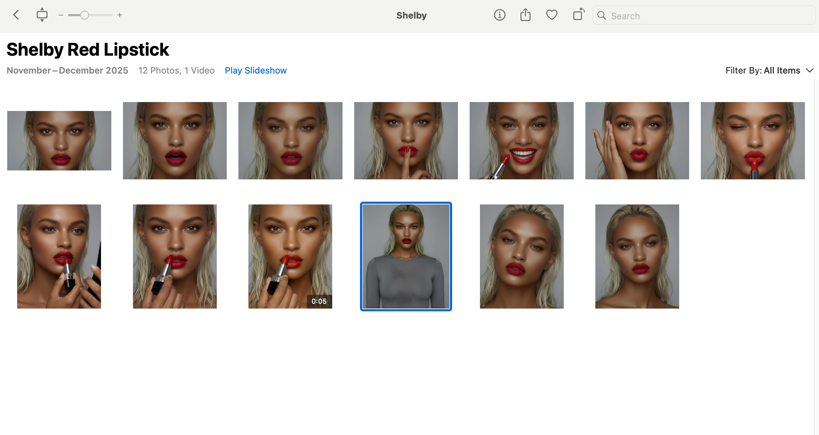Image resolution: width=819 pixels, height=435 pixels.
Task: Click the Share icon in the toolbar
Action: pos(525,15)
